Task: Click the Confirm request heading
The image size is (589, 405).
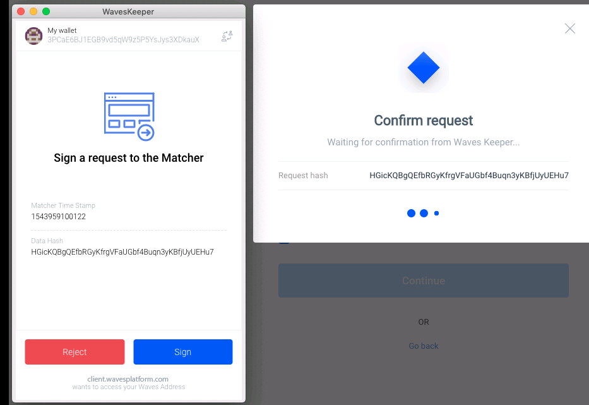Action: 424,121
